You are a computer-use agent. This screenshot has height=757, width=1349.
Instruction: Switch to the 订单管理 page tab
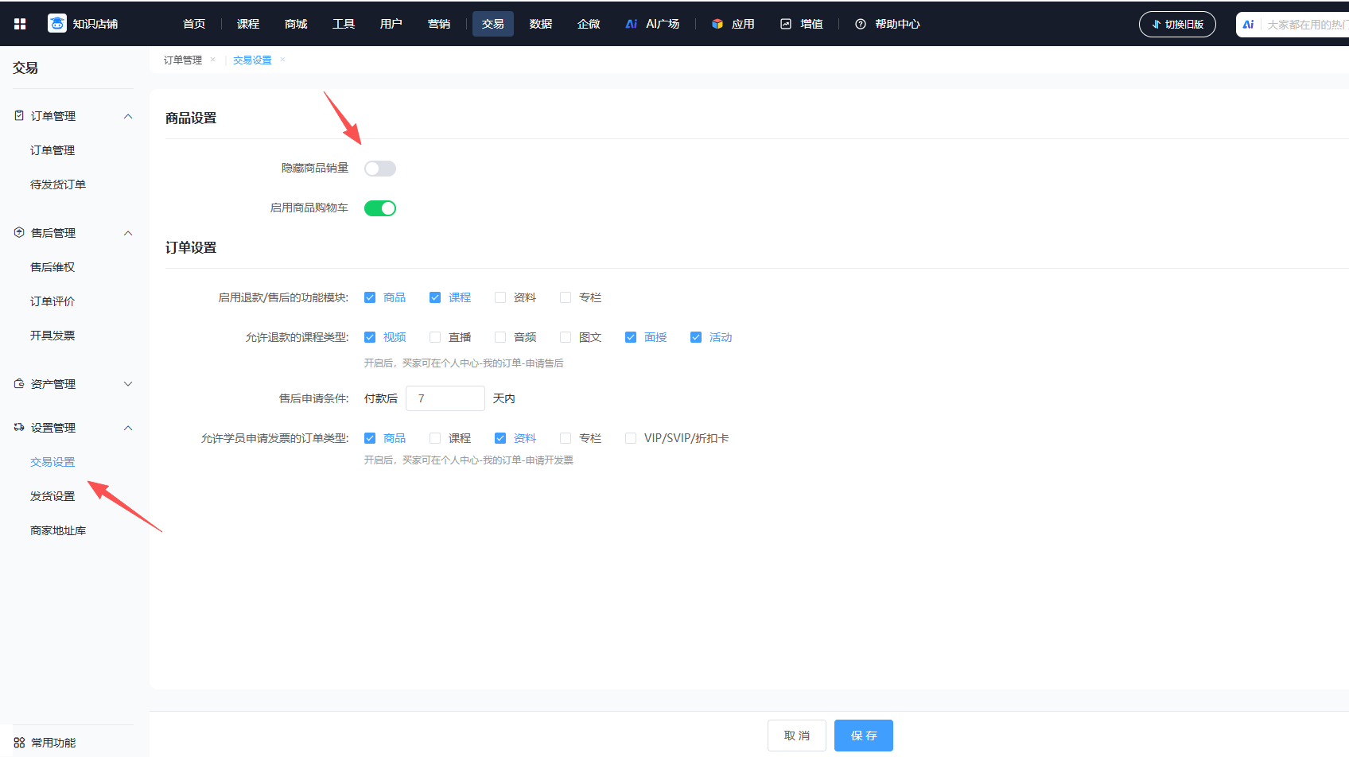click(183, 60)
